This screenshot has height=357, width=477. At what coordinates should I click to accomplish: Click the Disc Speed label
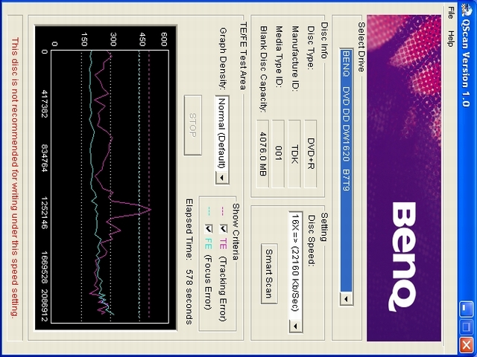[x=312, y=240]
